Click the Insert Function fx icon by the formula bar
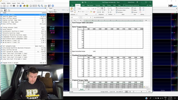The height and width of the screenshot is (100, 178). (91, 17)
